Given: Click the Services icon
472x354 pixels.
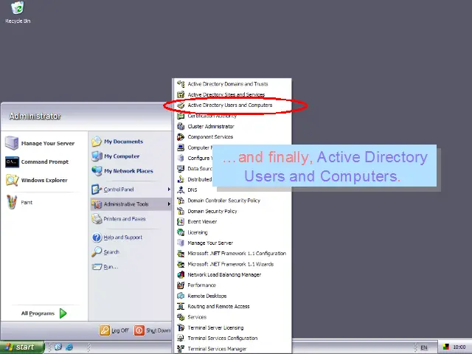Looking at the screenshot, I should click(181, 317).
